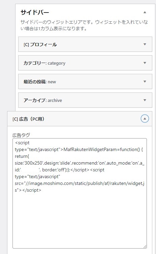Select the アーカイブ: archive widget title
The image size is (156, 254).
pyautogui.click(x=43, y=100)
